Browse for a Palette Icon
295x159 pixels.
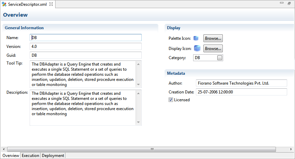point(213,38)
